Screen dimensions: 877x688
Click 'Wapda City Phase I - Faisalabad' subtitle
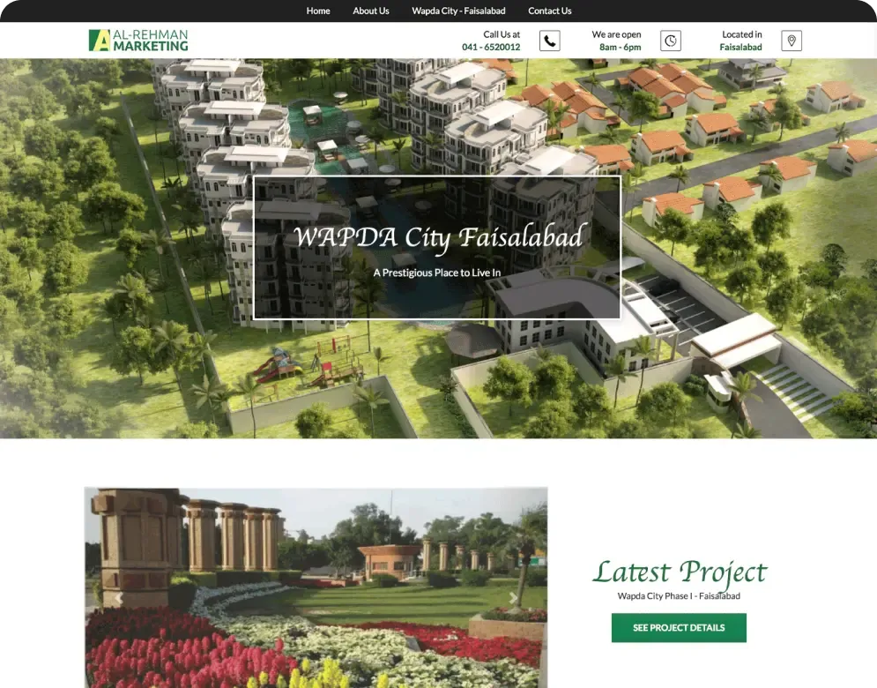[679, 595]
